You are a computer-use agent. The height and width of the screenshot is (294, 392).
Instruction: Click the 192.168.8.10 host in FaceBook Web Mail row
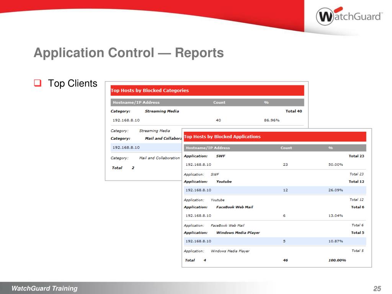click(198, 216)
